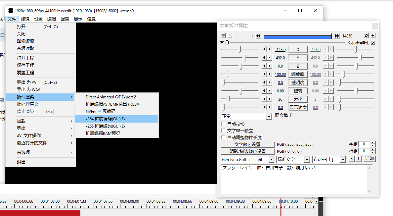Click the plus icon to add an effect

click(373, 36)
